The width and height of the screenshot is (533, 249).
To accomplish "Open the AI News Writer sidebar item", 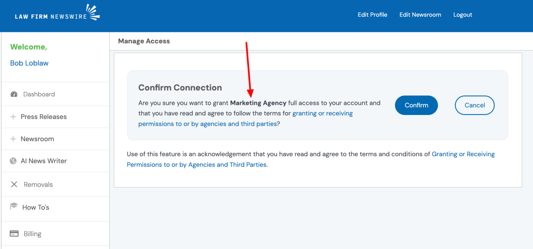I will [x=44, y=161].
